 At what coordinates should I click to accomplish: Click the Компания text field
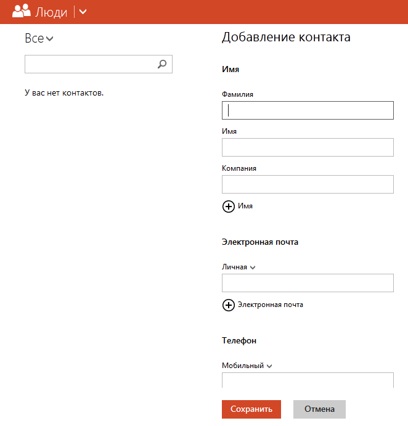(308, 184)
